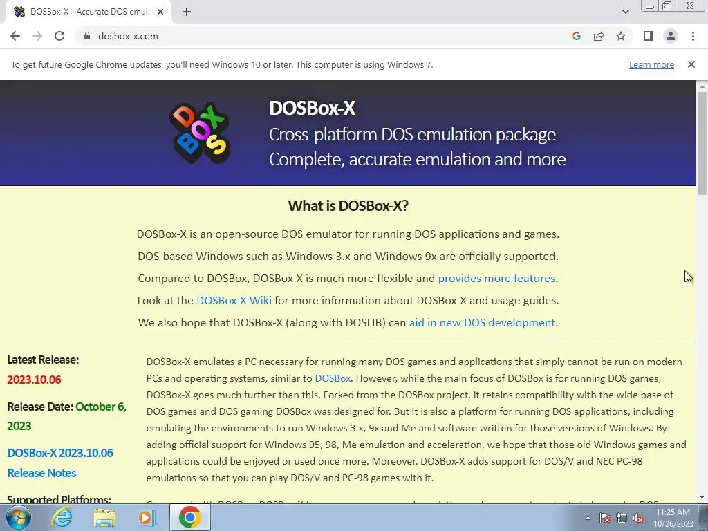The image size is (708, 531).
Task: Open the network tray icon
Action: [622, 518]
